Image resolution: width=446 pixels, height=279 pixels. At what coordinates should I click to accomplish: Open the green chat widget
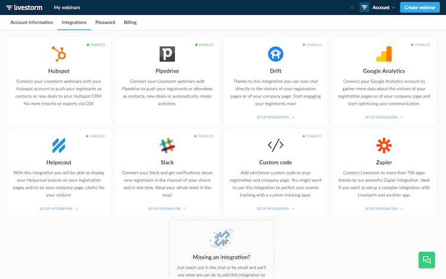[426, 260]
